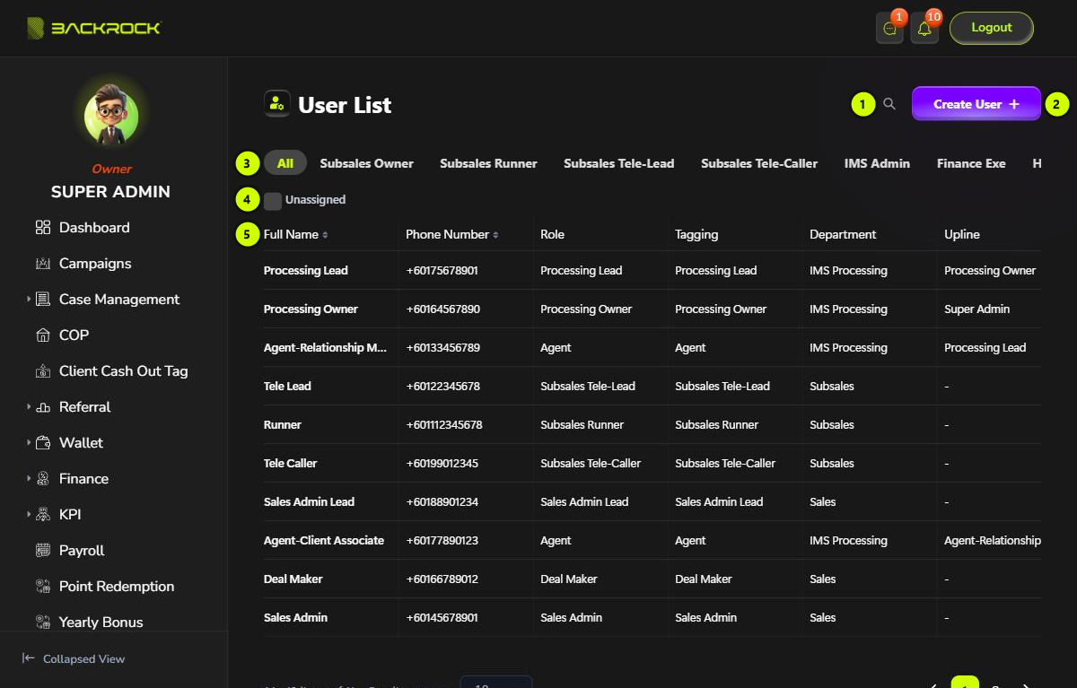Select the All role tab
The image size is (1077, 688).
[x=285, y=163]
